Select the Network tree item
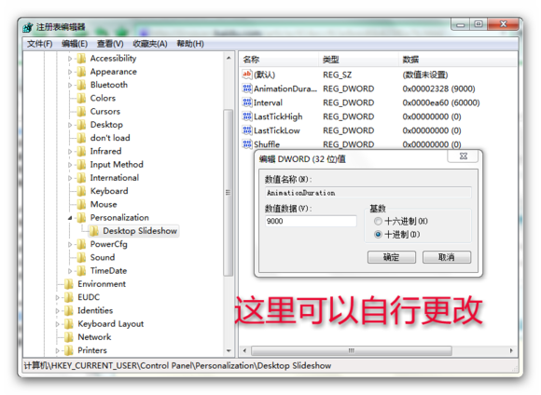Screen dimensions: 541x395 point(94,337)
